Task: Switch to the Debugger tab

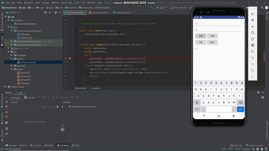Action: (16, 98)
